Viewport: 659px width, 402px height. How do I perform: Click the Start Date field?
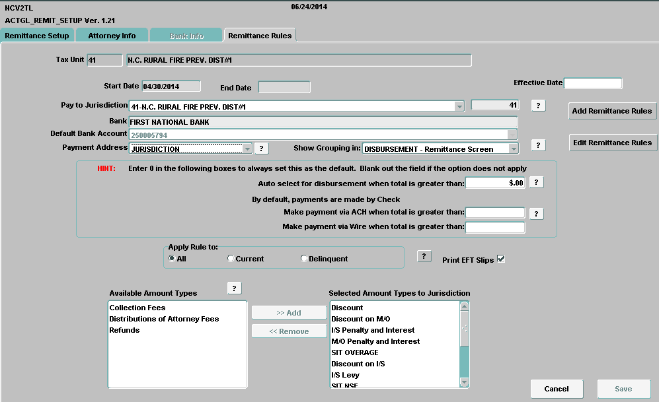click(171, 86)
